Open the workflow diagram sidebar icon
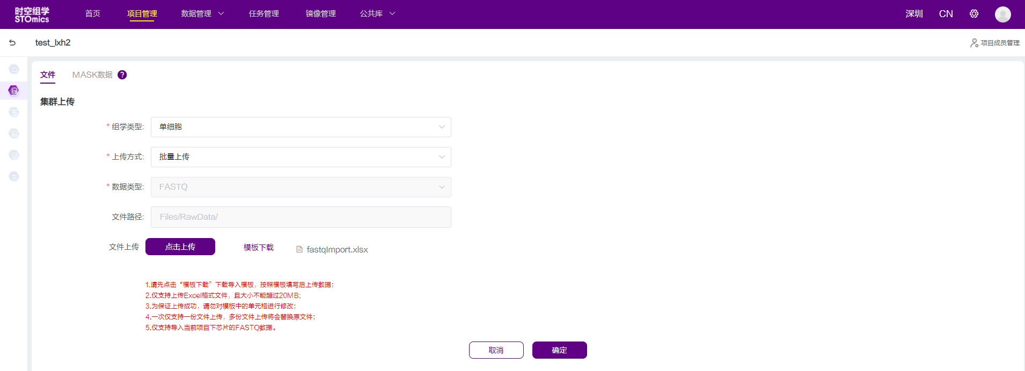Viewport: 1025px width, 371px height. [x=14, y=112]
